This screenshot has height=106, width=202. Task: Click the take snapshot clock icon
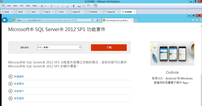point(58,6)
